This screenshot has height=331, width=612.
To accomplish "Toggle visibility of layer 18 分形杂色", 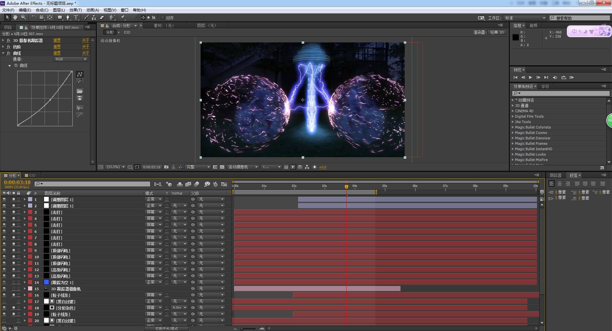I will point(4,308).
